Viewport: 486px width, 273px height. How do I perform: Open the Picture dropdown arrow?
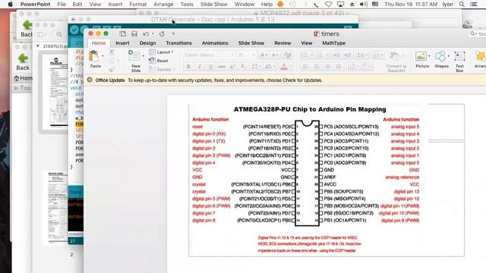coord(429,56)
